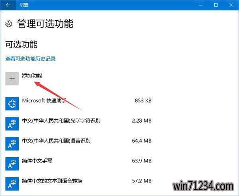The width and height of the screenshot is (239, 196).
Task: Click the back arrow in title bar
Action: (8, 5)
